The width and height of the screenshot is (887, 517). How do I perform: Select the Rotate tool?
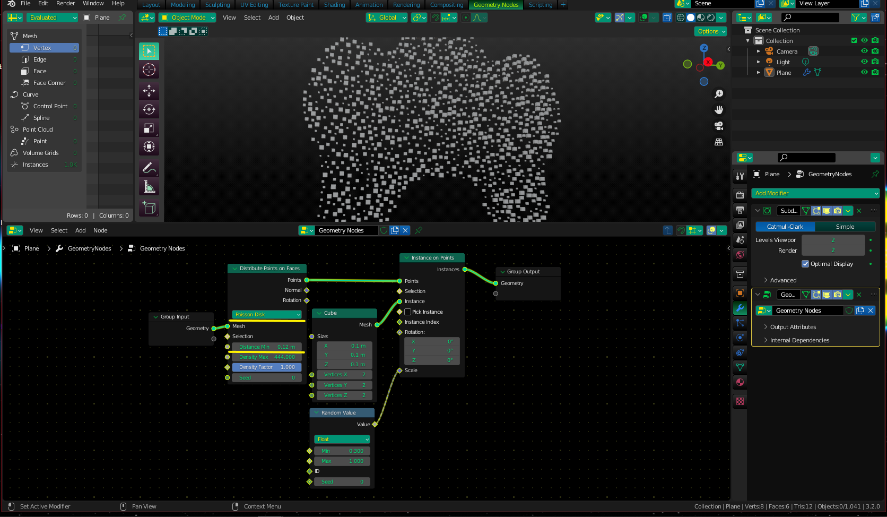[x=149, y=109]
